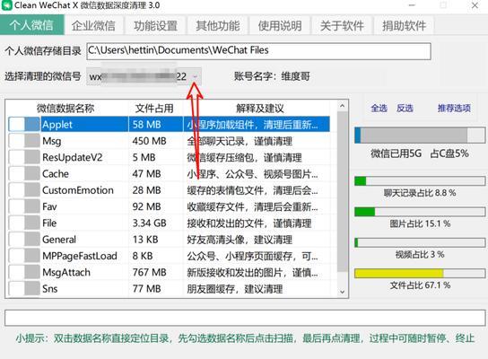This screenshot has height=359, width=488.
Task: Open the 关于软件 tab
Action: click(342, 25)
